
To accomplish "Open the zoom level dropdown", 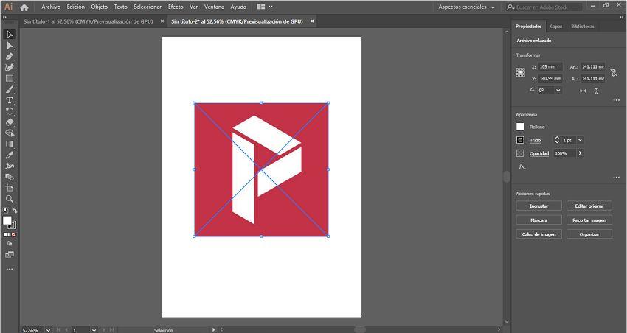I will tap(48, 330).
